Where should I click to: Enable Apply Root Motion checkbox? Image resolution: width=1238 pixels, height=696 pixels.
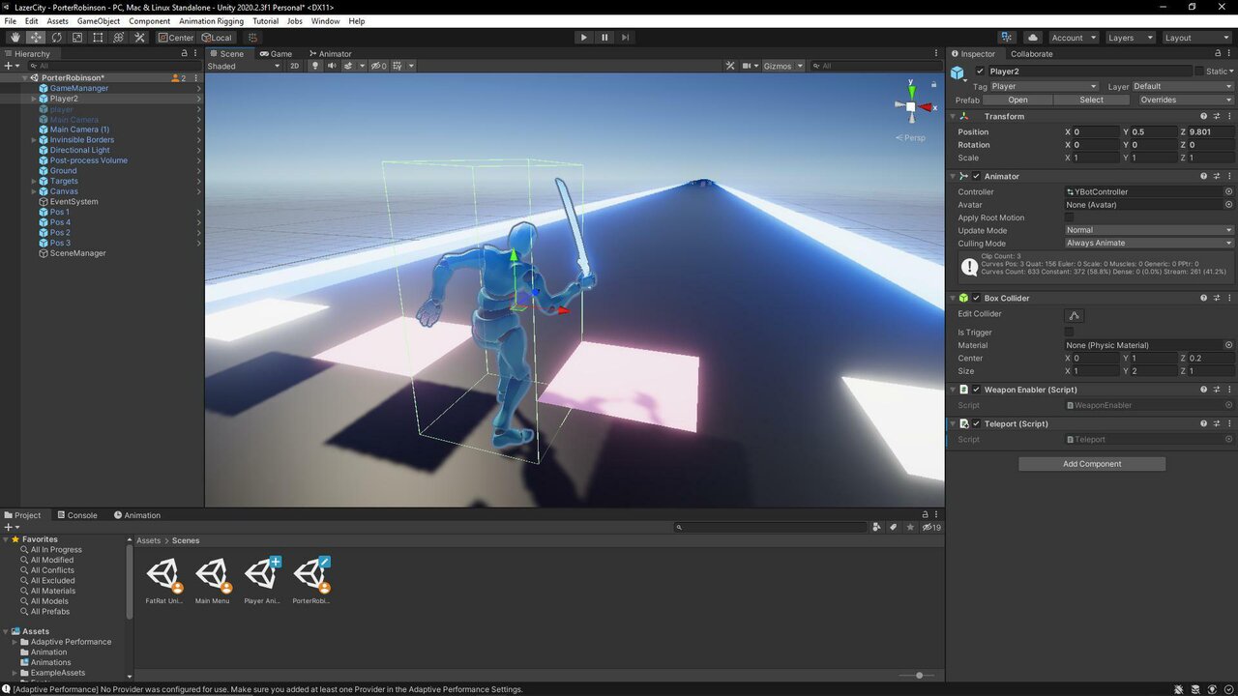tap(1069, 217)
